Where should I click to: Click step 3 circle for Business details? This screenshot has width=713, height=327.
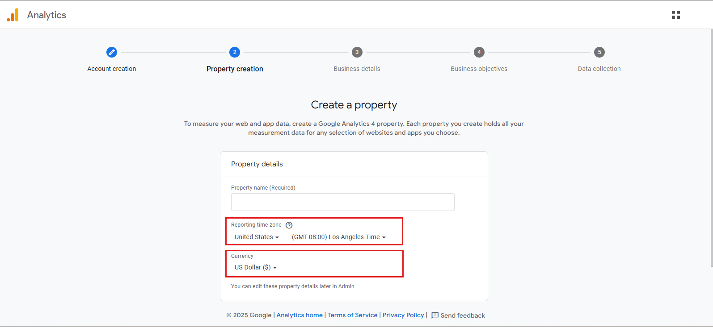(x=357, y=52)
